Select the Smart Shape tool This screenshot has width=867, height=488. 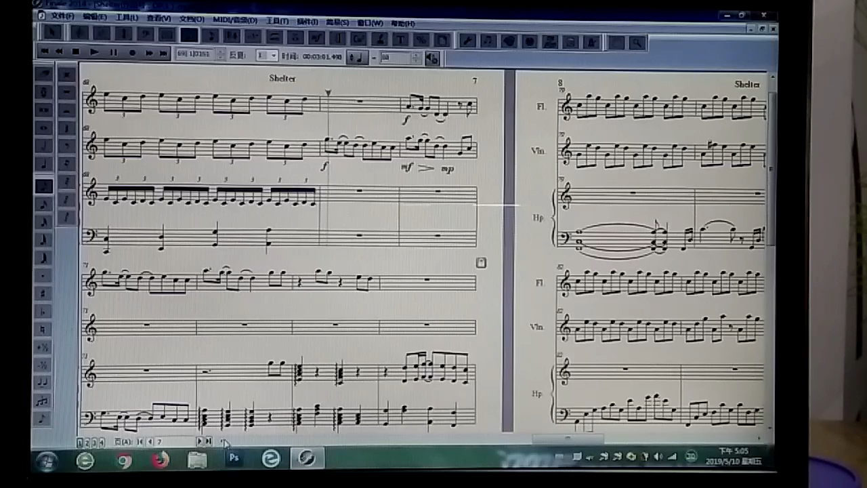pyautogui.click(x=274, y=37)
